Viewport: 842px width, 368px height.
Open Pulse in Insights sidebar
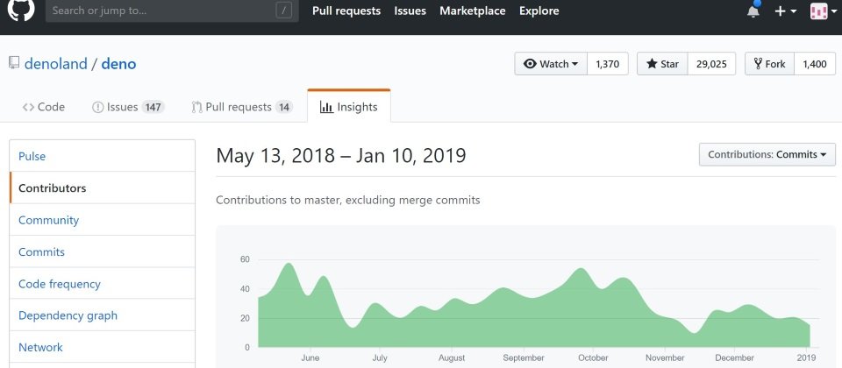(x=102, y=156)
